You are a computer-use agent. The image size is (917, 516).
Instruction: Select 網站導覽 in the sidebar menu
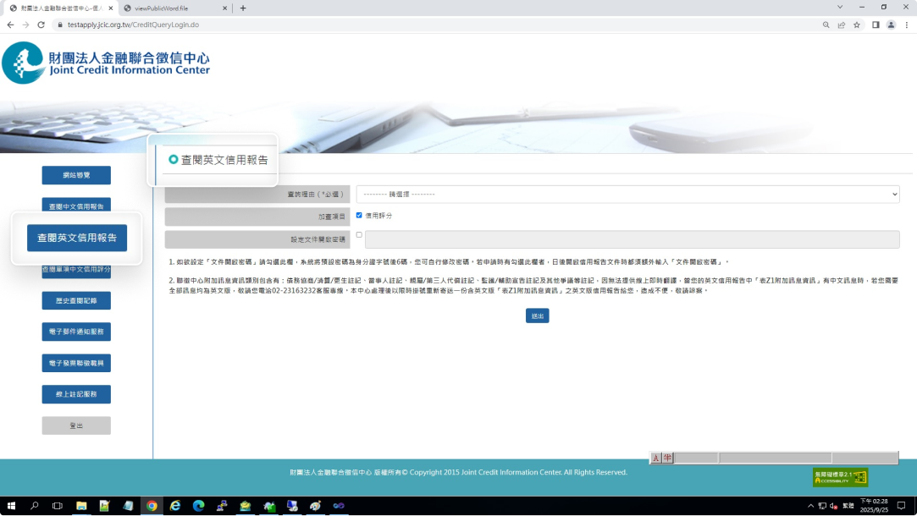coord(76,175)
